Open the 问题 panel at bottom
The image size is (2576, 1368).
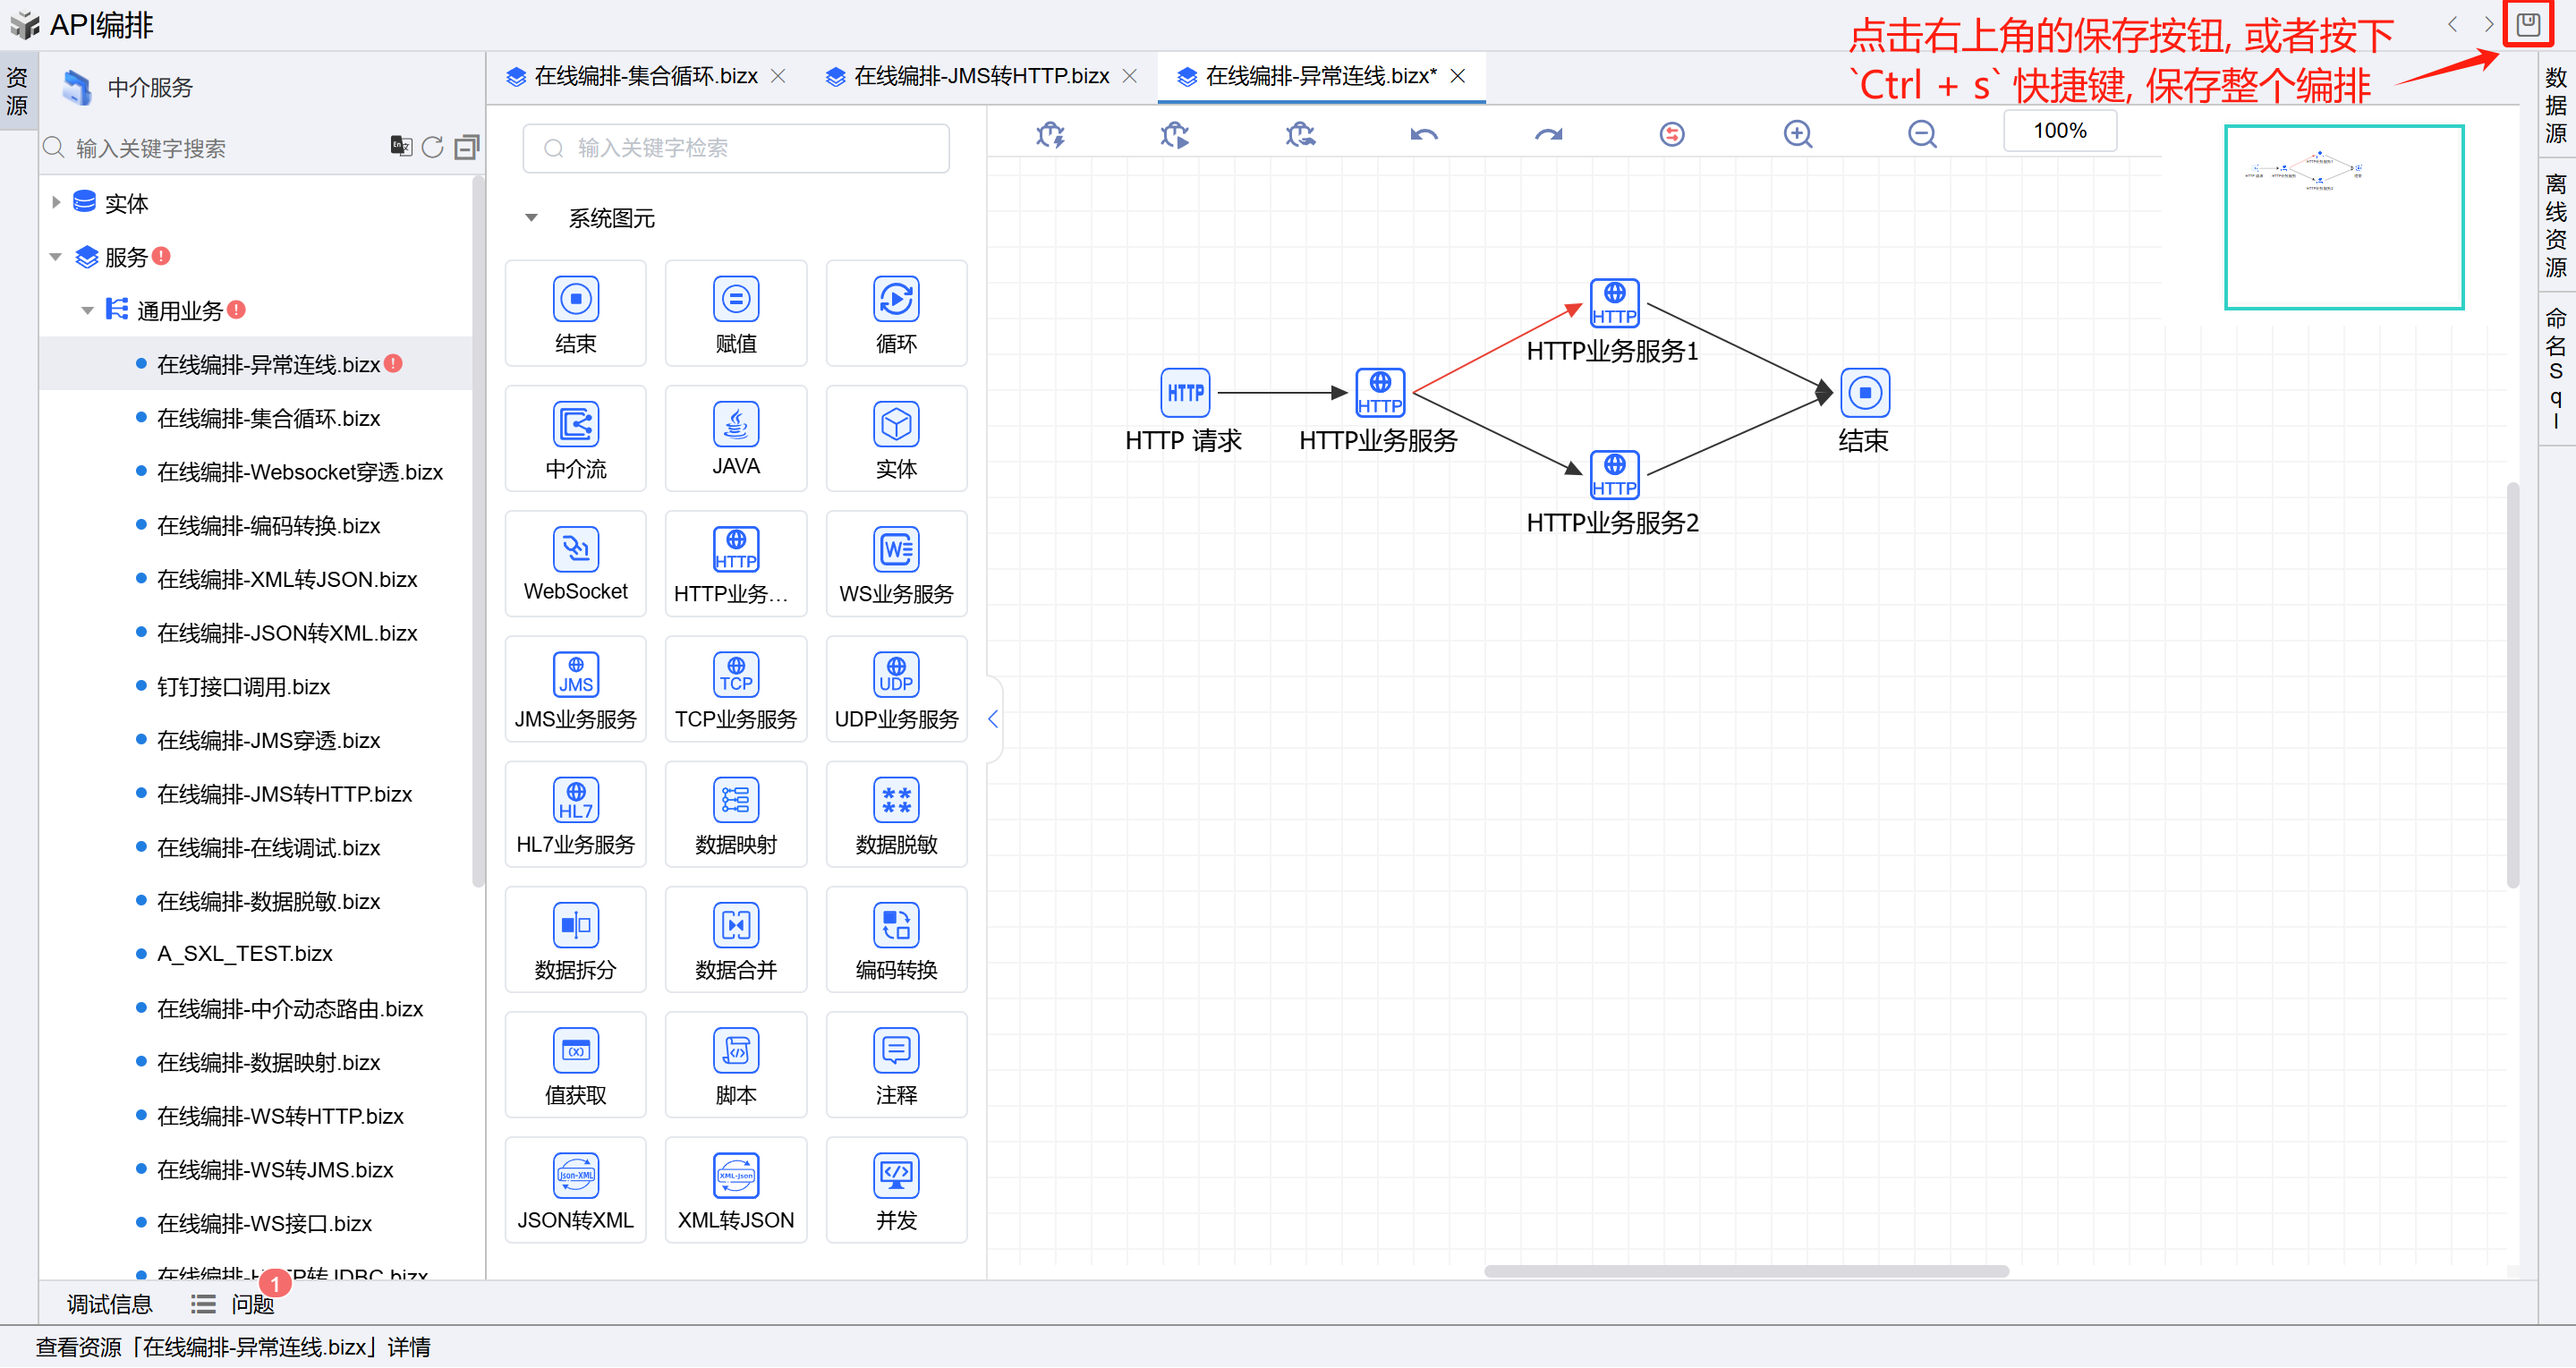[251, 1305]
